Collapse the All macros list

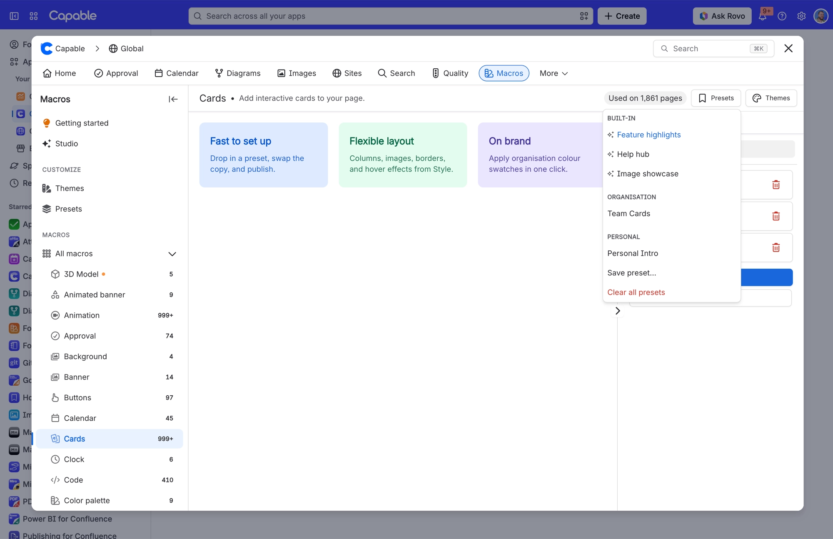coord(172,254)
